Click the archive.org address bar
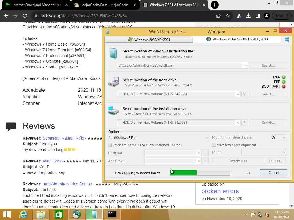 (x=124, y=16)
